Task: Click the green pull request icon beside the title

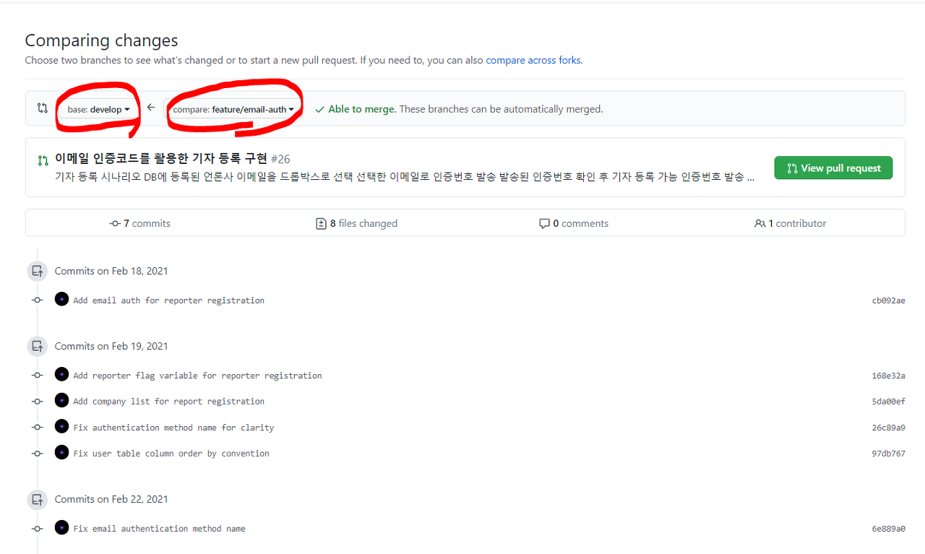Action: 43,160
